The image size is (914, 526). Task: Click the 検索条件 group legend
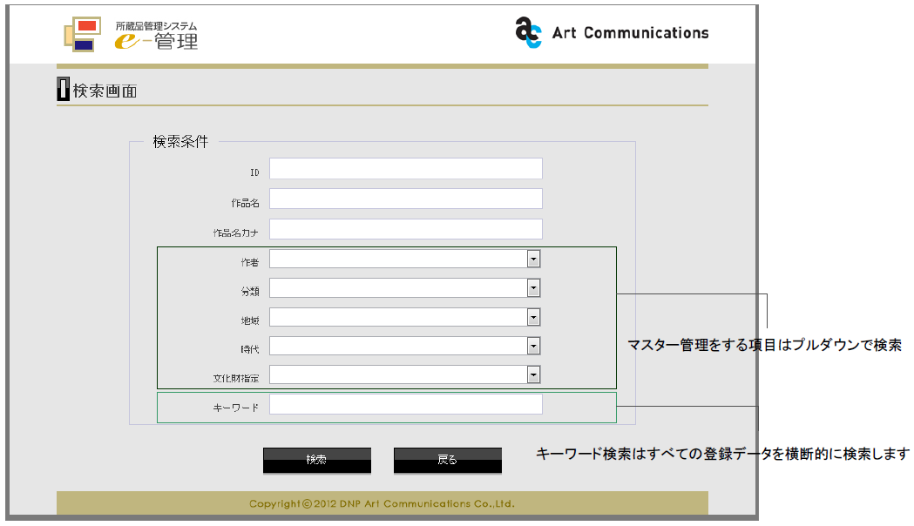click(x=180, y=142)
